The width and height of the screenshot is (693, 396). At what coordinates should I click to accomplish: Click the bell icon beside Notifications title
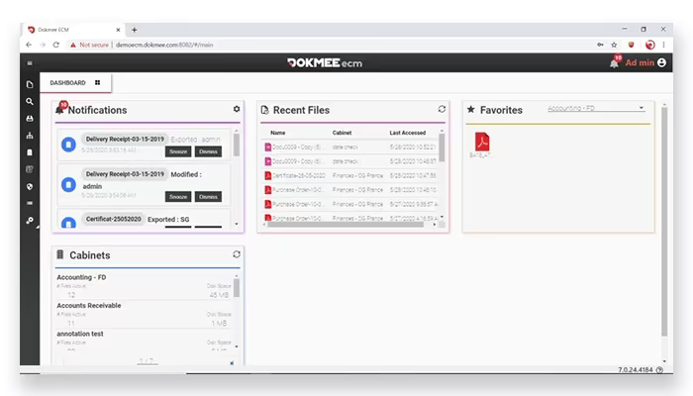click(x=60, y=109)
